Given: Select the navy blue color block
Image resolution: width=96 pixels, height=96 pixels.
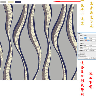Looking at the screenshot, I should 18,2.
